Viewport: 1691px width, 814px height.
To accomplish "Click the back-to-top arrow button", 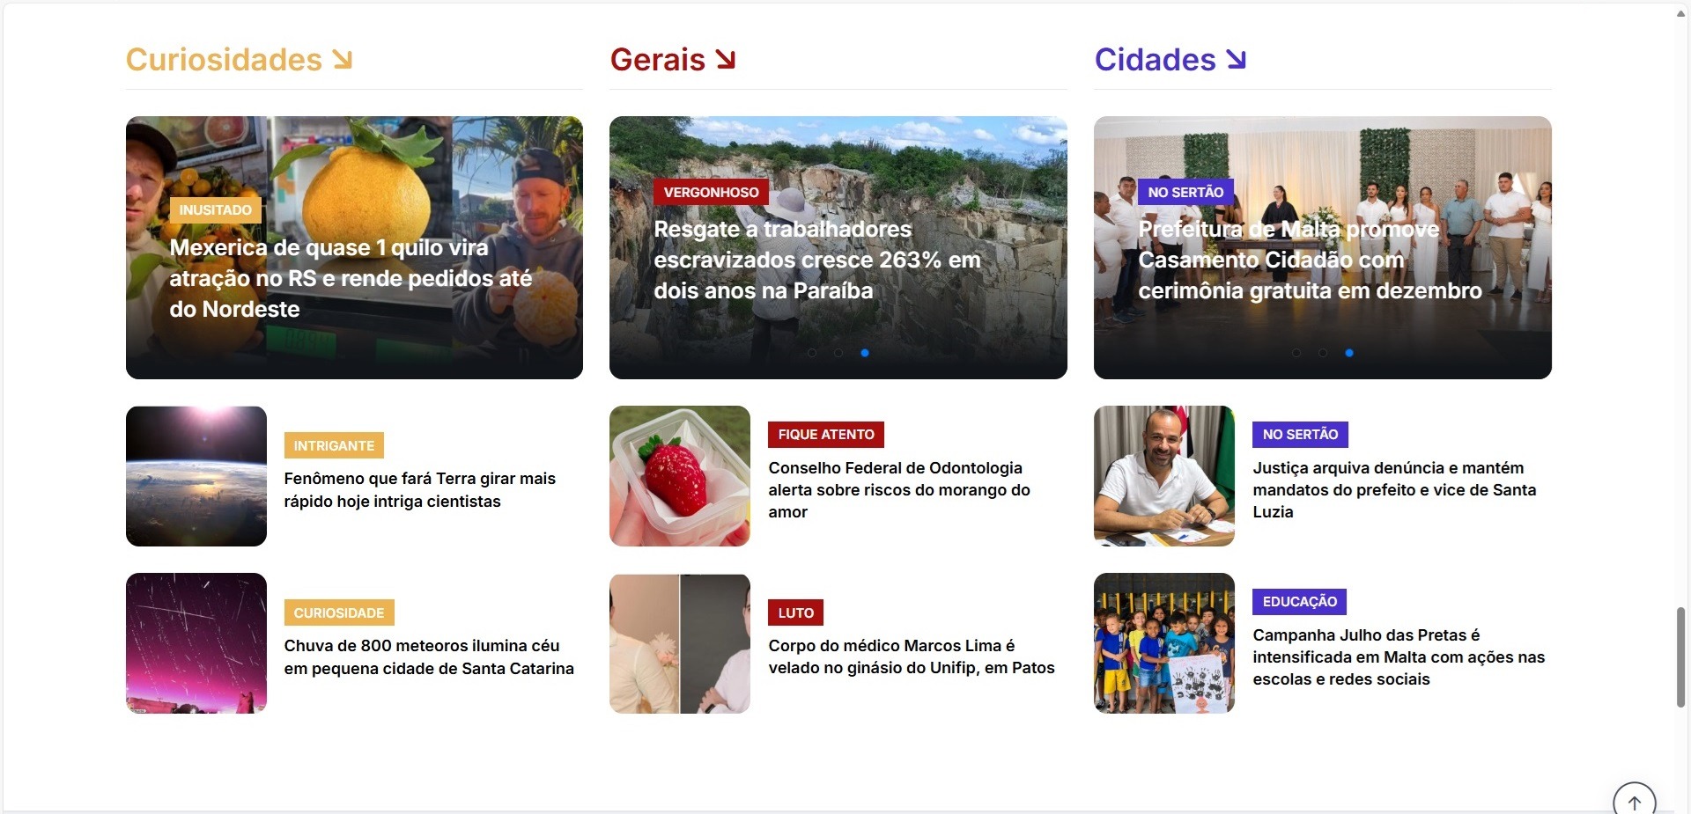I will (1634, 801).
